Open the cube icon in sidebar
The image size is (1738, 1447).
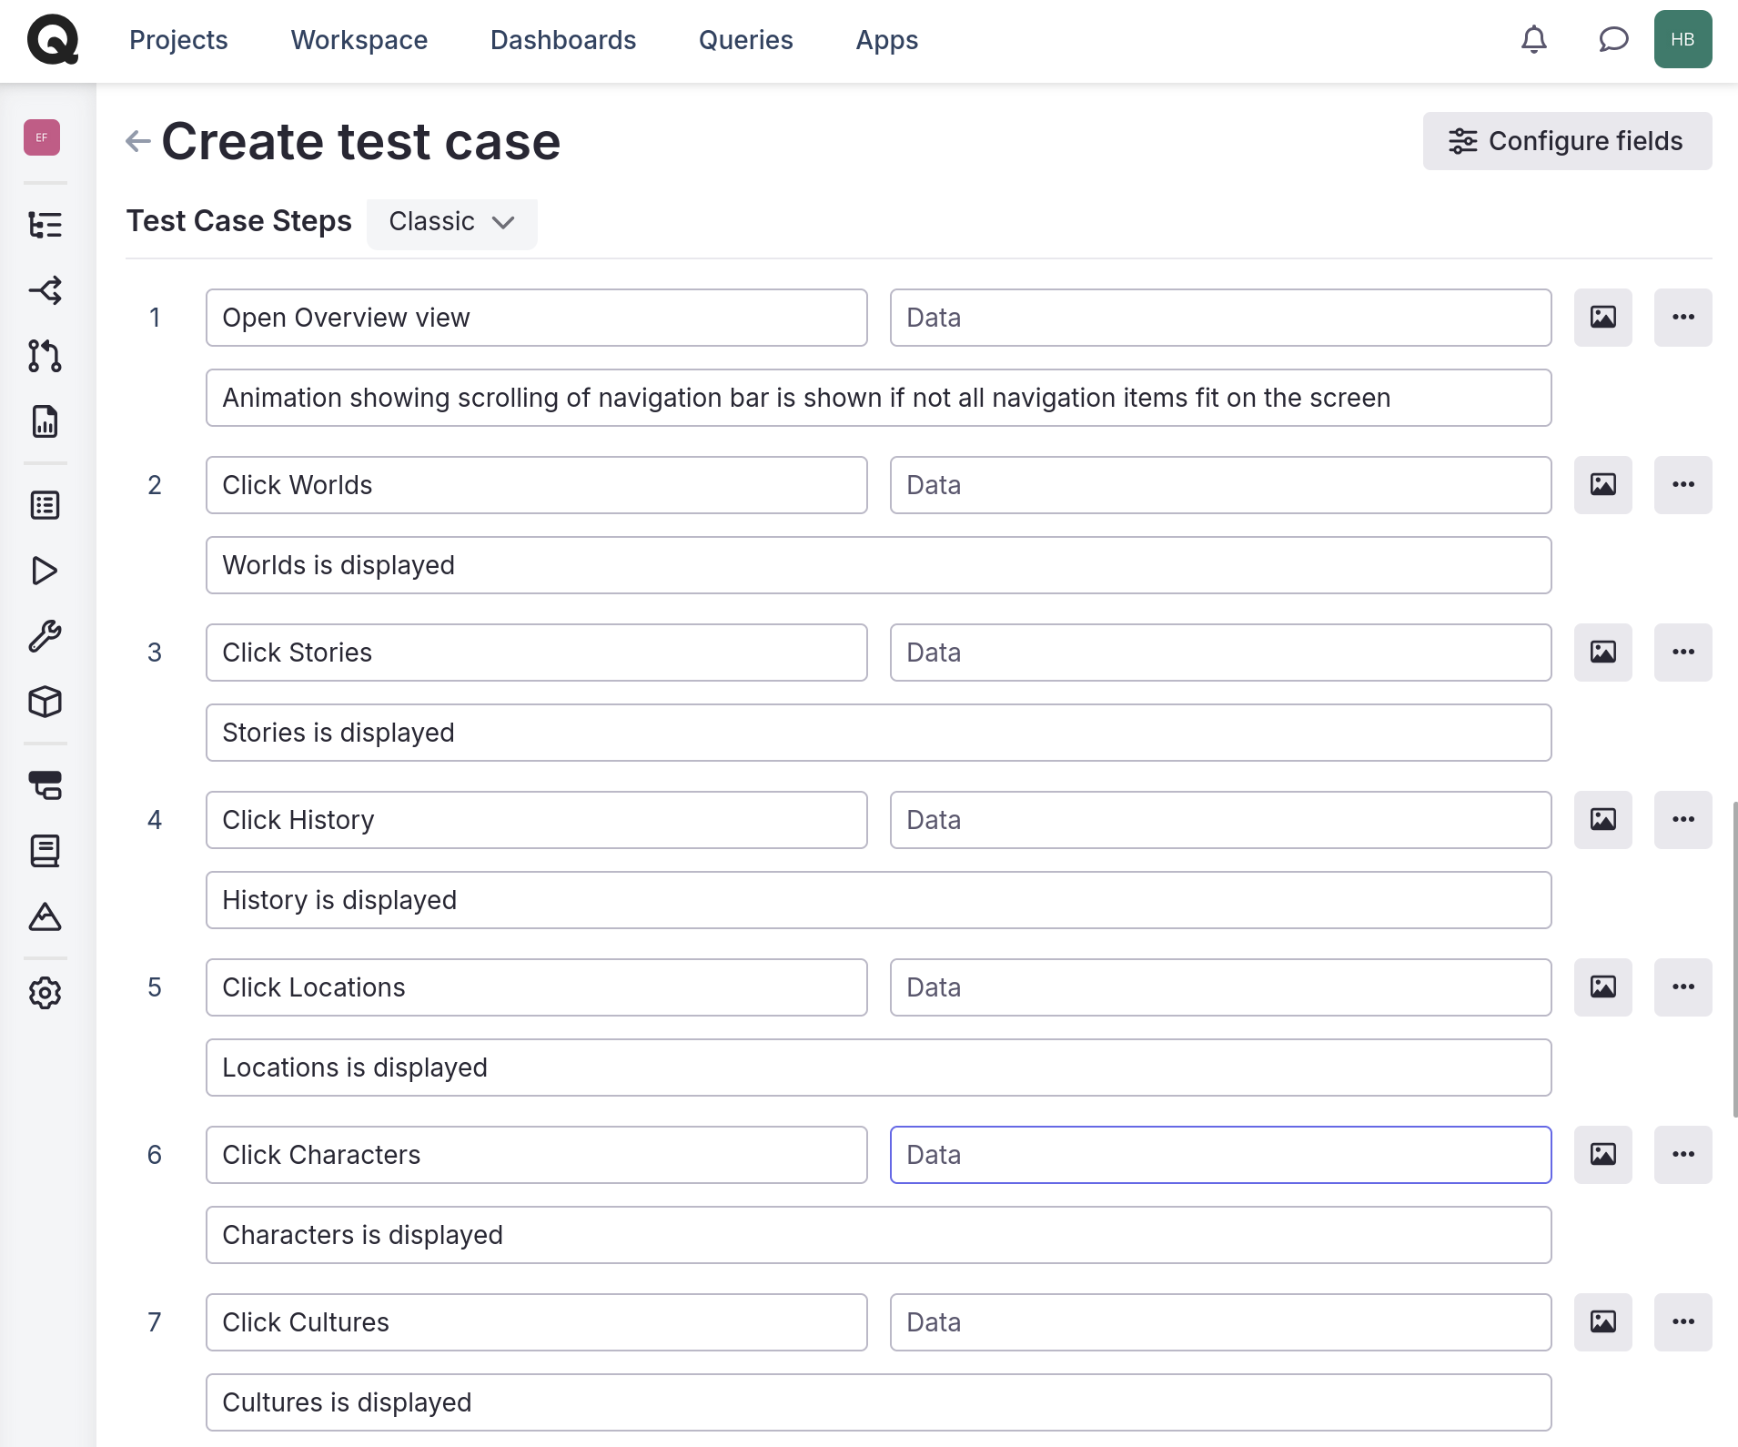(45, 702)
